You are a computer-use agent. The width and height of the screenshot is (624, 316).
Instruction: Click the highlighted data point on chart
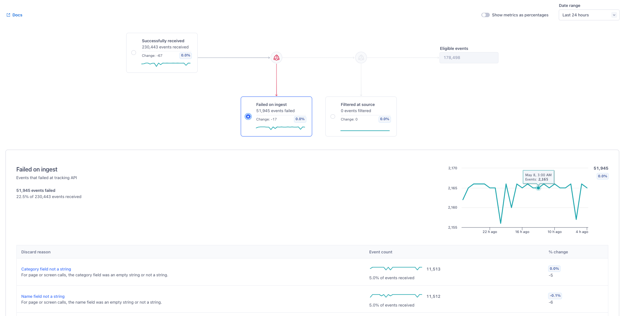pos(538,188)
